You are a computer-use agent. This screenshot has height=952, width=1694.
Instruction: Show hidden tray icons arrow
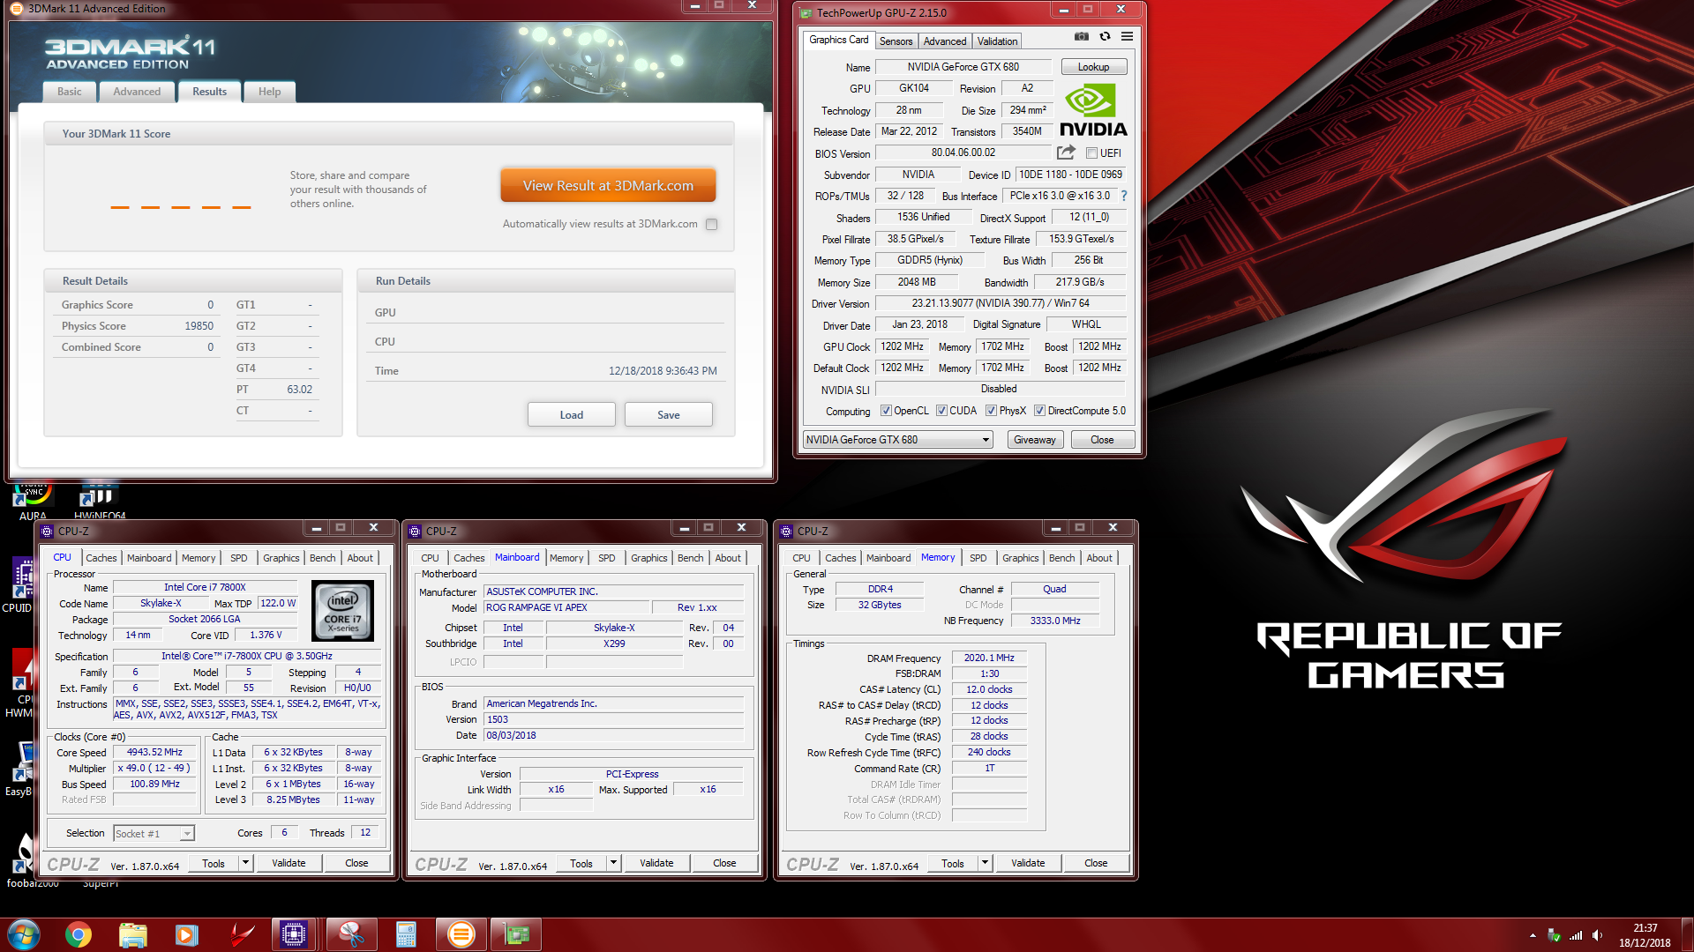tap(1533, 935)
